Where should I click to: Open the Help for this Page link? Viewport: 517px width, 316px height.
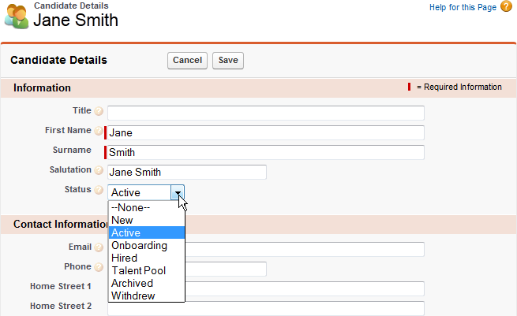click(462, 7)
